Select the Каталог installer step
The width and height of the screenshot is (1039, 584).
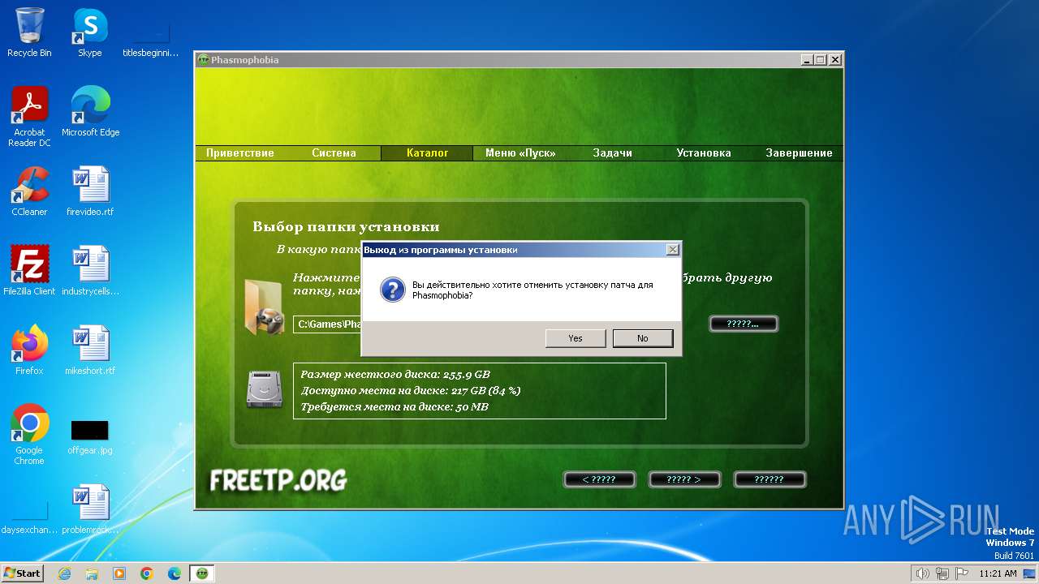427,153
